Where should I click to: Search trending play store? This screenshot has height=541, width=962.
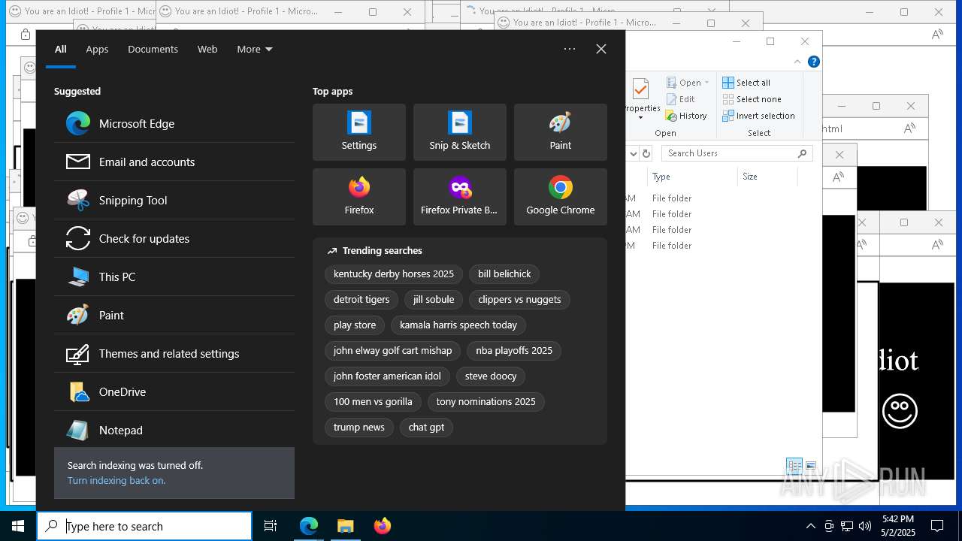(x=355, y=325)
